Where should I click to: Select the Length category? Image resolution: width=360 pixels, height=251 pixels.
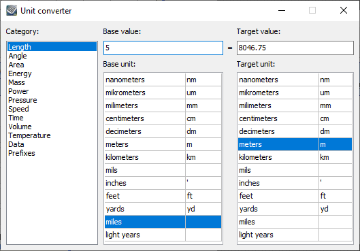pos(52,47)
